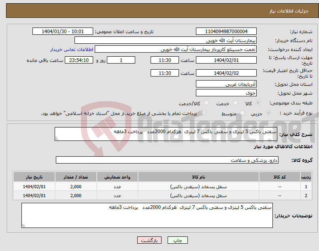Click the تاریخ نیاز column header
This screenshot has width=319, height=251.
tap(34, 177)
